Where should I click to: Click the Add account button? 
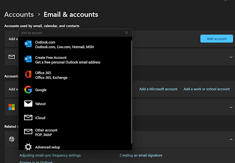tap(217, 39)
